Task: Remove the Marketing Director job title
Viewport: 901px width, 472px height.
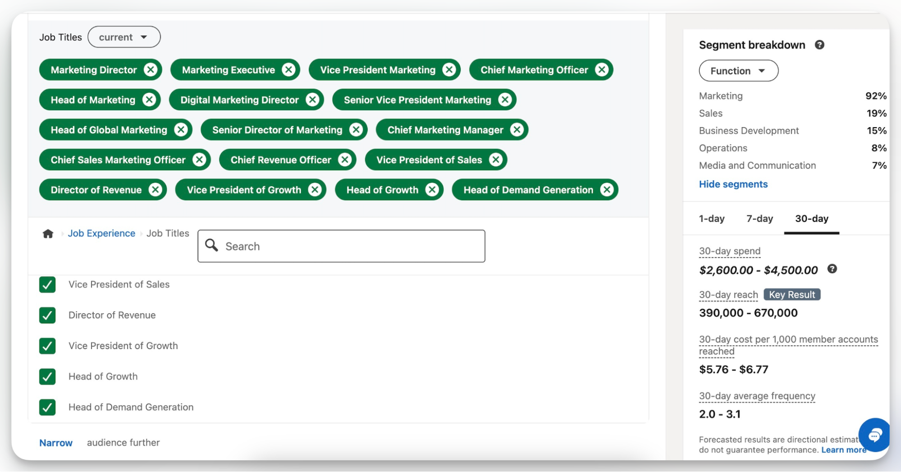Action: 151,69
